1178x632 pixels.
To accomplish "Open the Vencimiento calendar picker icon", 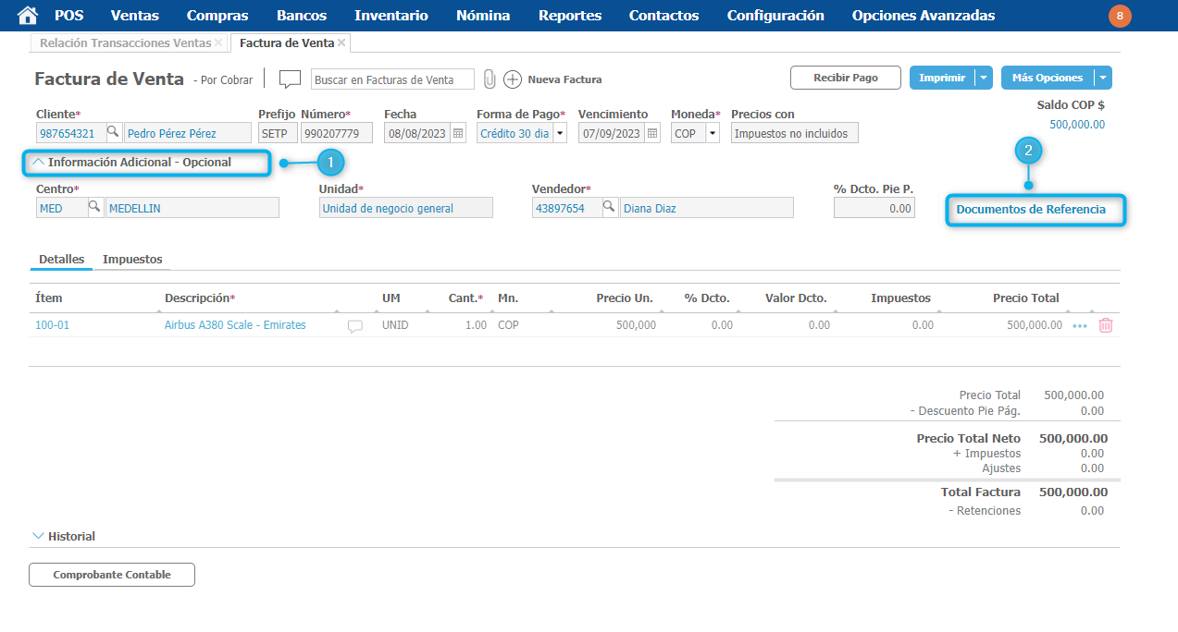I will (x=652, y=133).
